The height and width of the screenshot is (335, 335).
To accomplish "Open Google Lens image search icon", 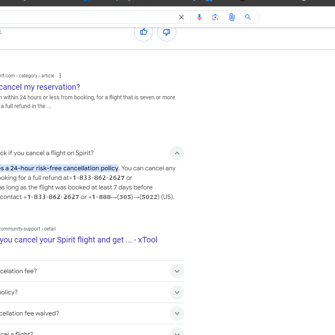I will click(x=215, y=17).
